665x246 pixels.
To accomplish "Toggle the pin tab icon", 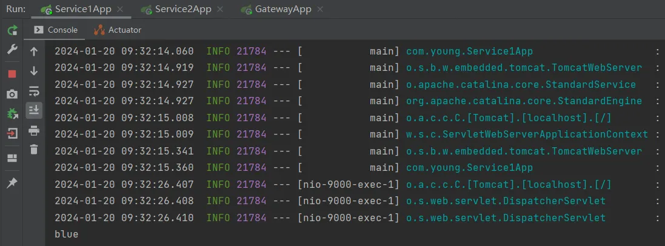I will click(12, 182).
